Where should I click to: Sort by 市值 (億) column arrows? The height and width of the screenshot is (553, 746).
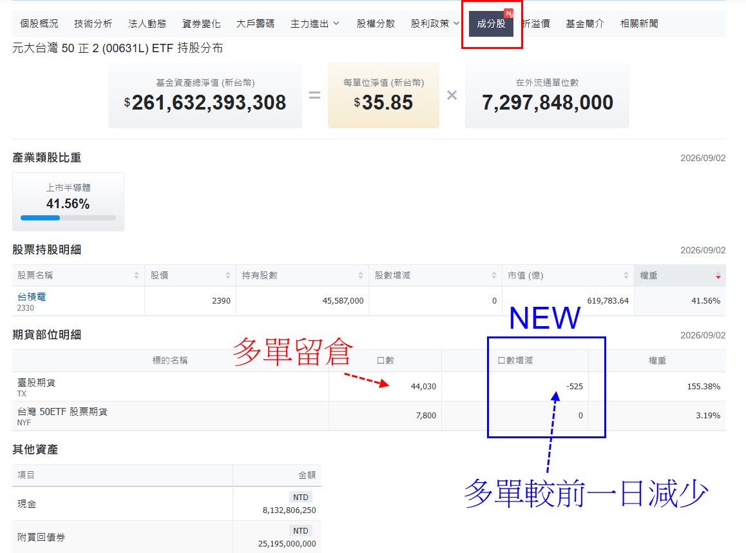626,276
